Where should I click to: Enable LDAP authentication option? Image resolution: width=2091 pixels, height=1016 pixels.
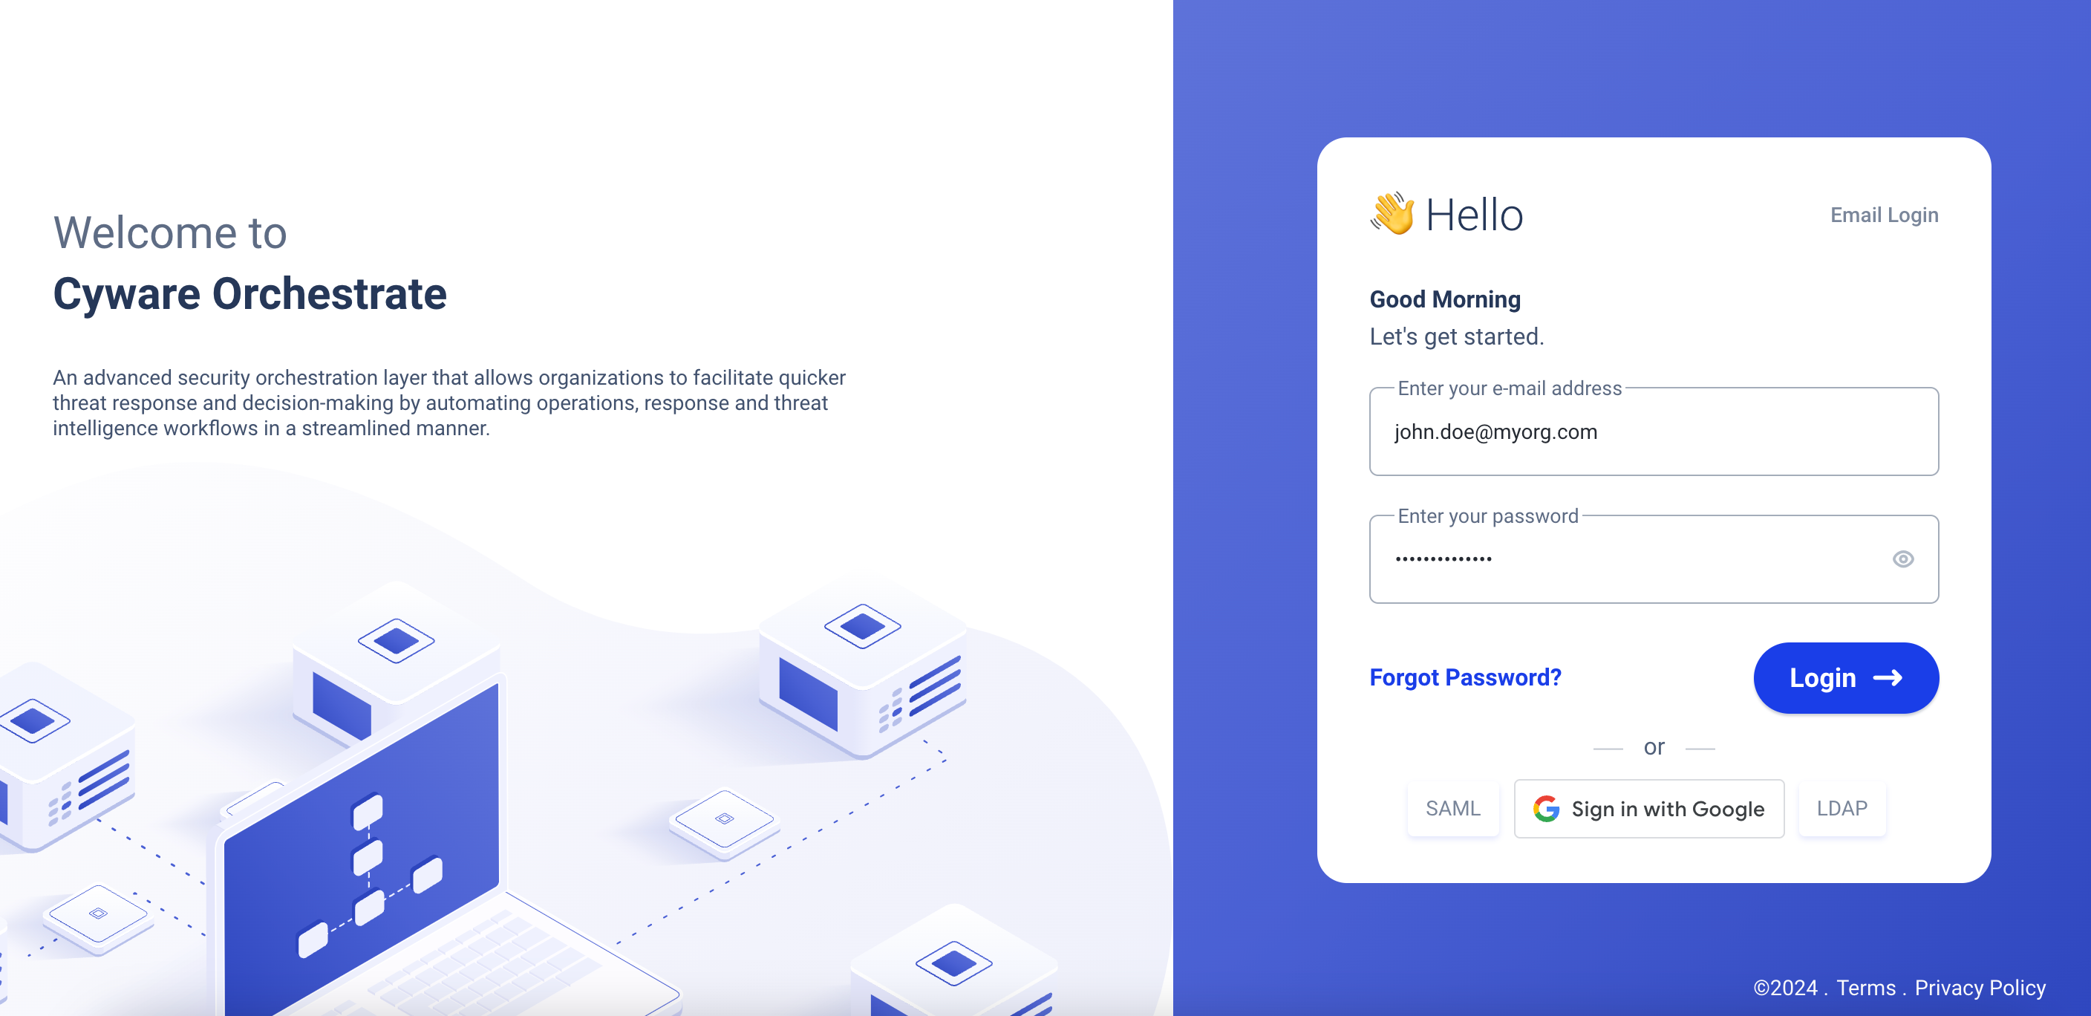click(x=1843, y=808)
